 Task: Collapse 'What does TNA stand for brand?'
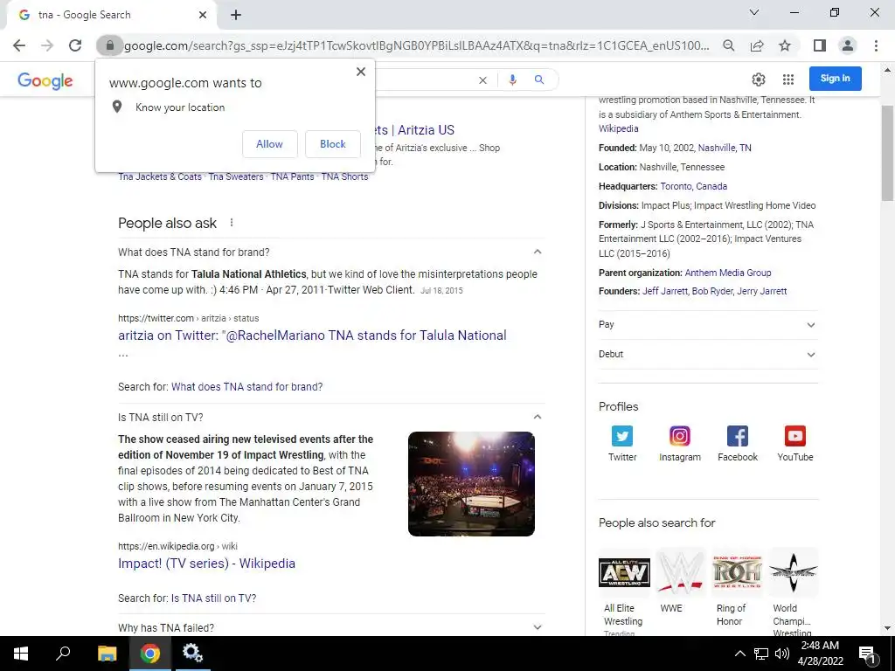tap(330, 252)
